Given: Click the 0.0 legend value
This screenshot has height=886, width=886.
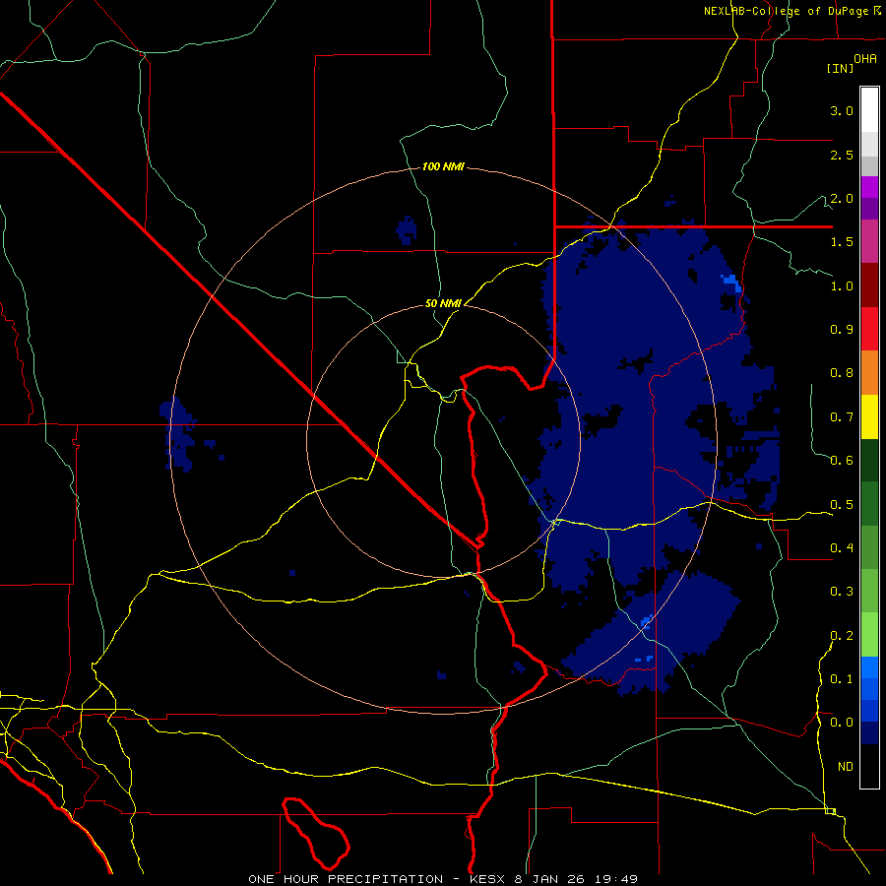Looking at the screenshot, I should [842, 723].
